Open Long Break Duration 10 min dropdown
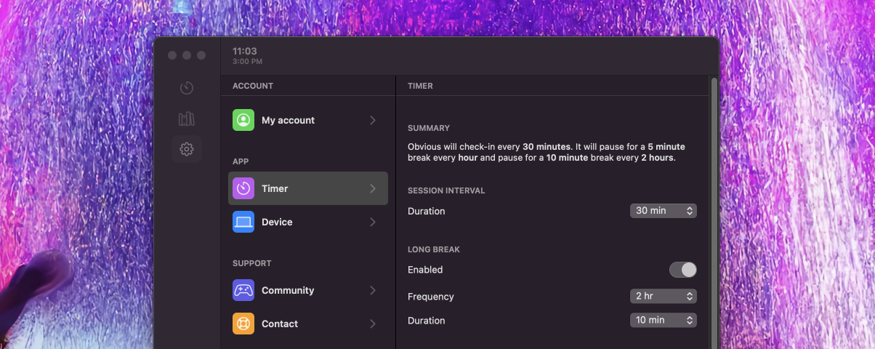 tap(664, 320)
